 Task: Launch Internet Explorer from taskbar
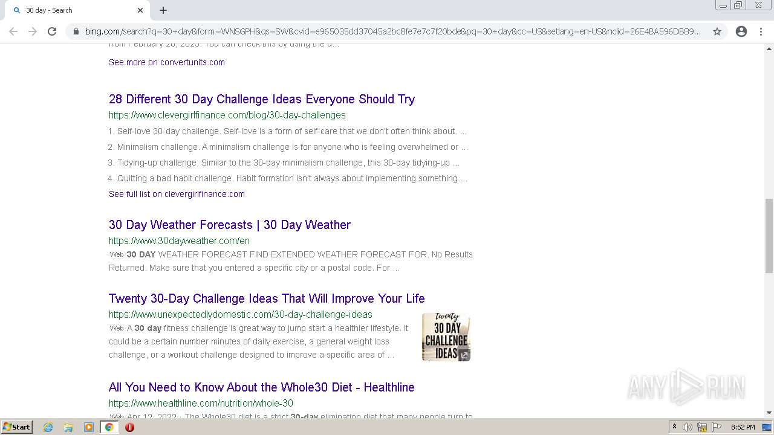[x=48, y=427]
